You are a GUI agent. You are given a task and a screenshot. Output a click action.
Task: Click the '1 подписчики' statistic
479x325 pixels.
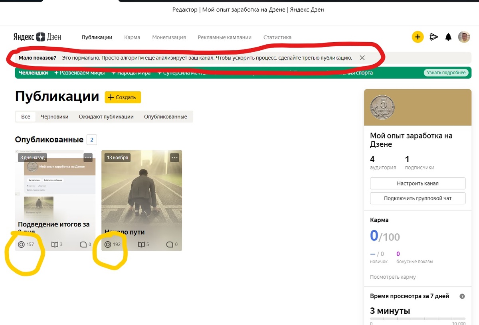(420, 163)
